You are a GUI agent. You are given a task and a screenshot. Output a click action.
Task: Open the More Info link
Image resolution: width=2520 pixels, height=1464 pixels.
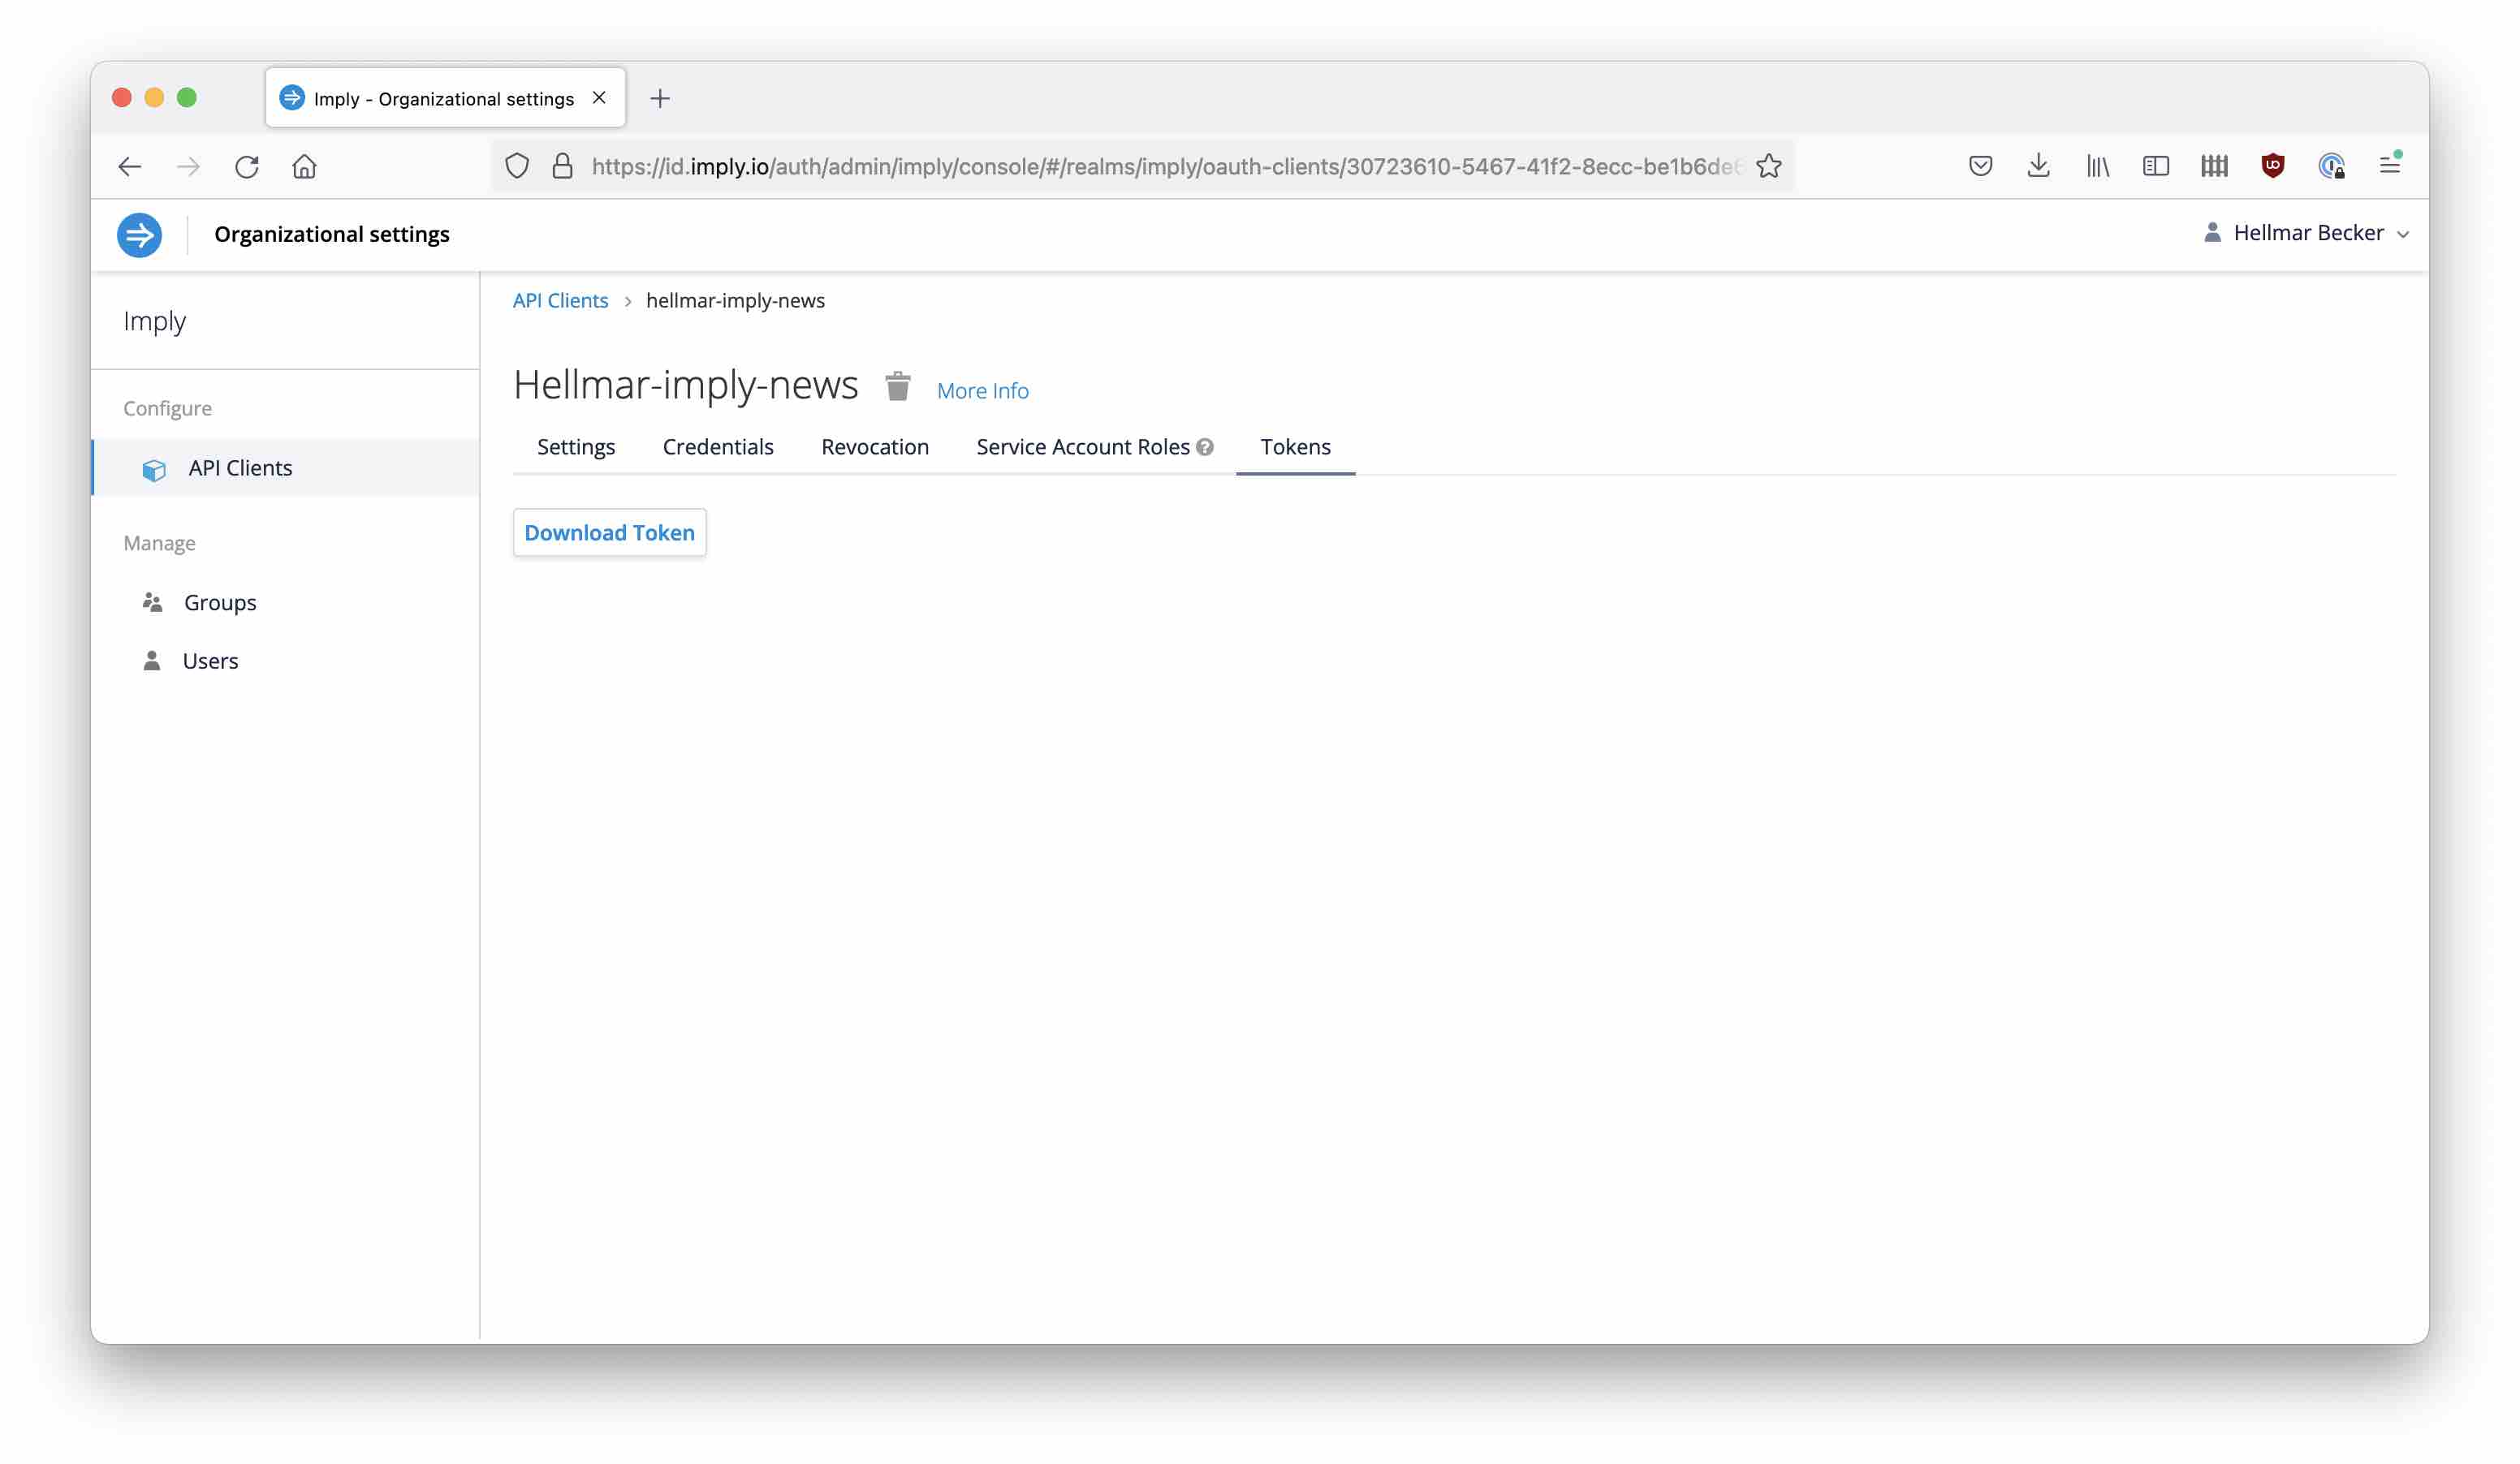pos(982,390)
